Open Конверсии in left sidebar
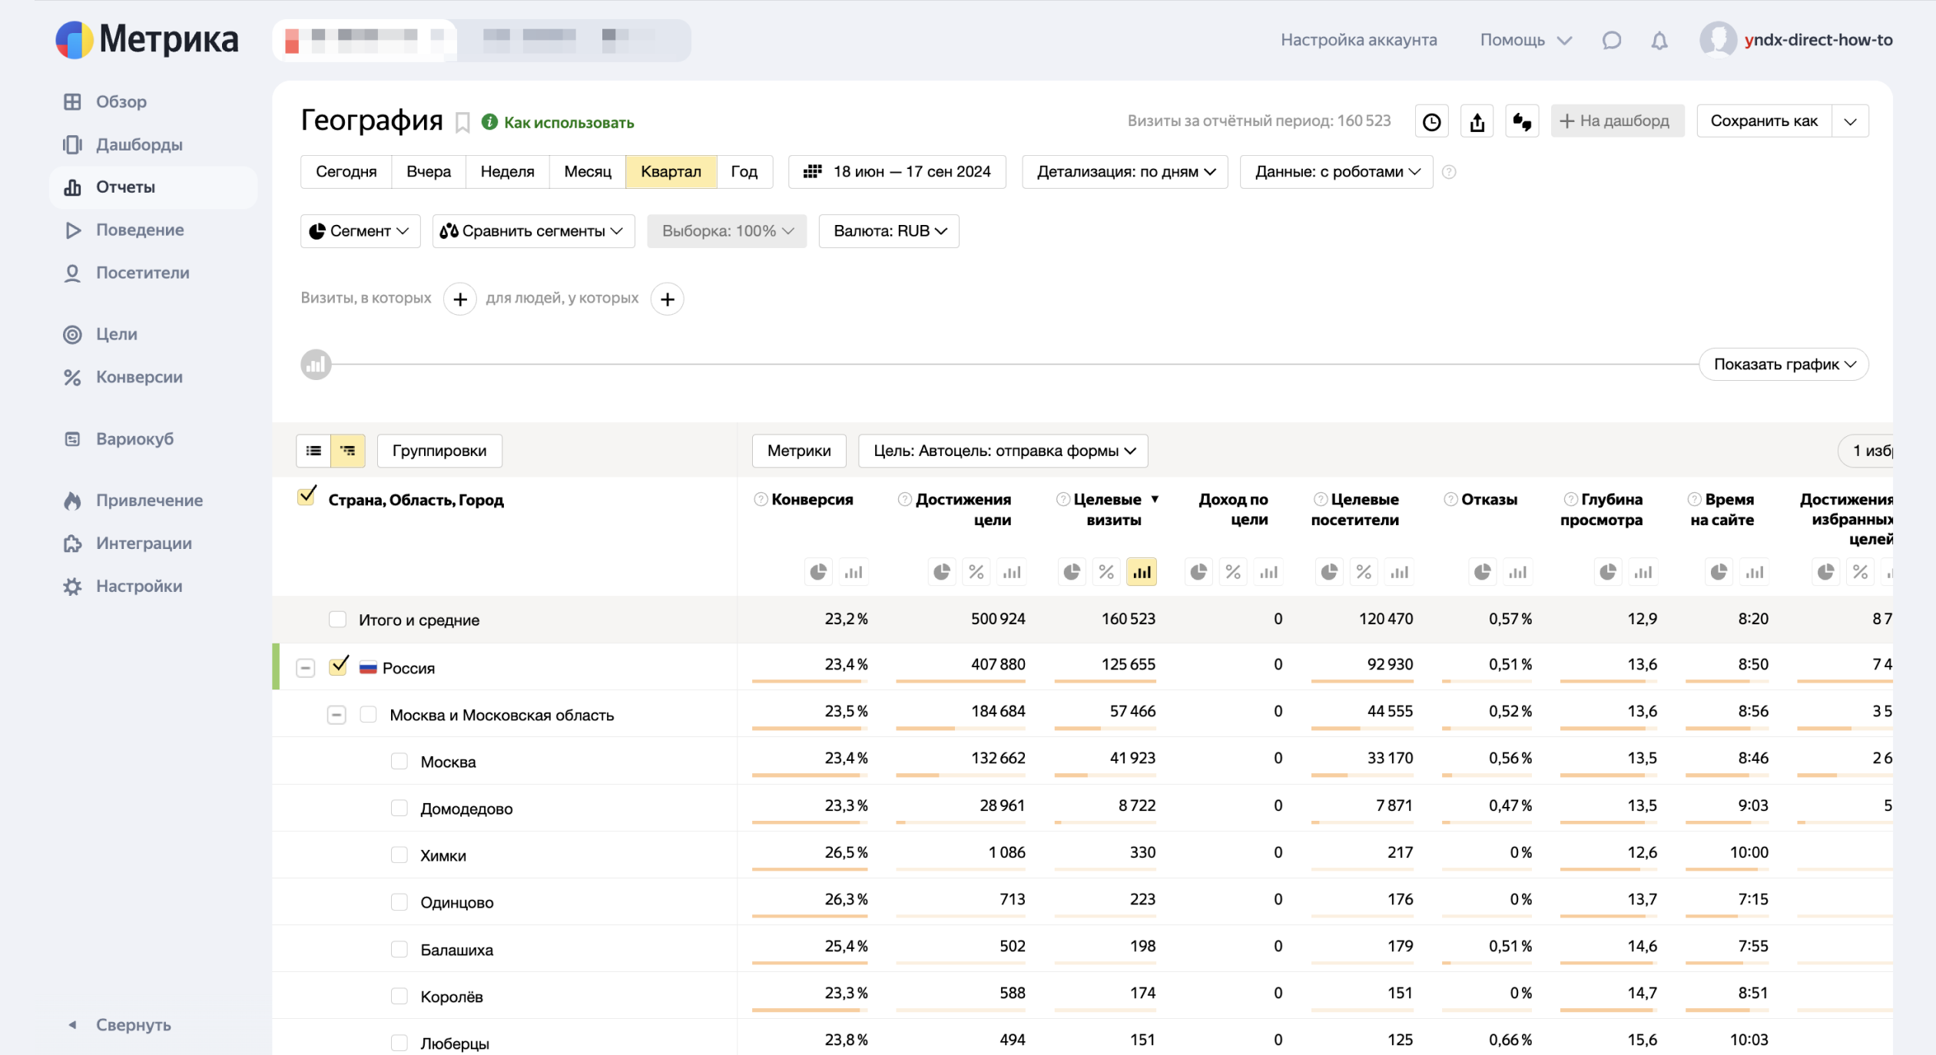 coord(138,377)
